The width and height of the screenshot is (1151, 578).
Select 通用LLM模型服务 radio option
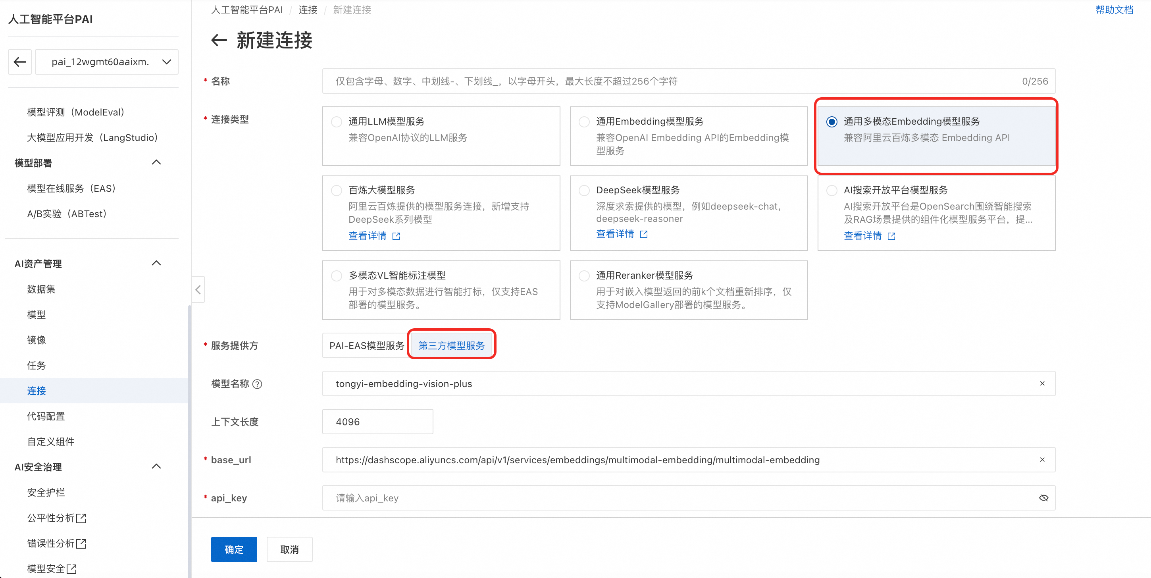coord(337,121)
